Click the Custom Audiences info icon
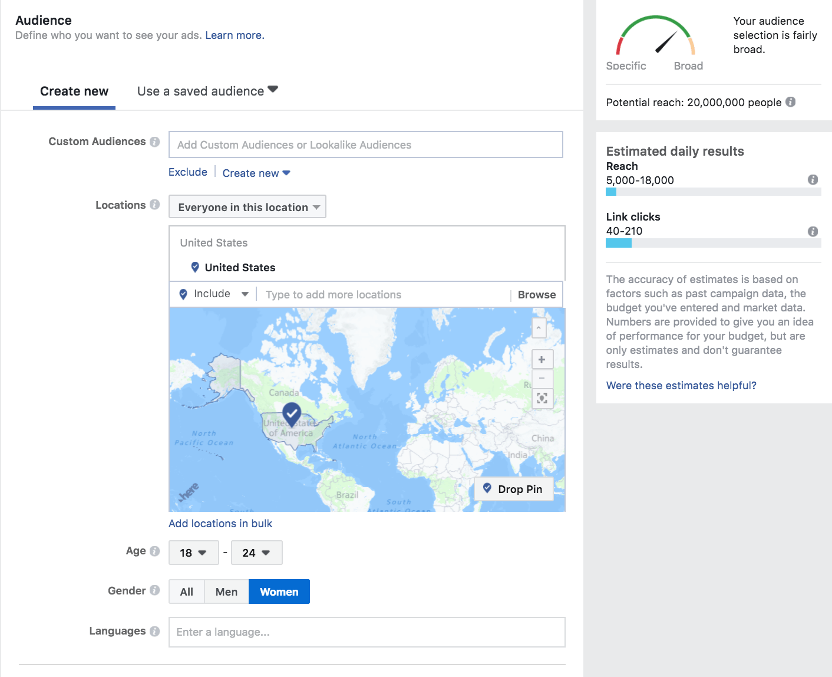Image resolution: width=832 pixels, height=677 pixels. [x=154, y=142]
